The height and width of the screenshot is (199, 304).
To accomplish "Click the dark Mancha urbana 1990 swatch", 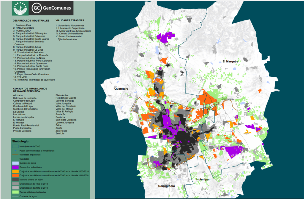I will [15, 180].
